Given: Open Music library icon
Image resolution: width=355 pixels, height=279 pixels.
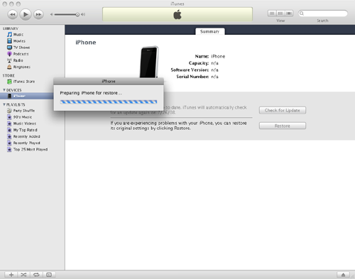Looking at the screenshot, I should click(x=9, y=35).
